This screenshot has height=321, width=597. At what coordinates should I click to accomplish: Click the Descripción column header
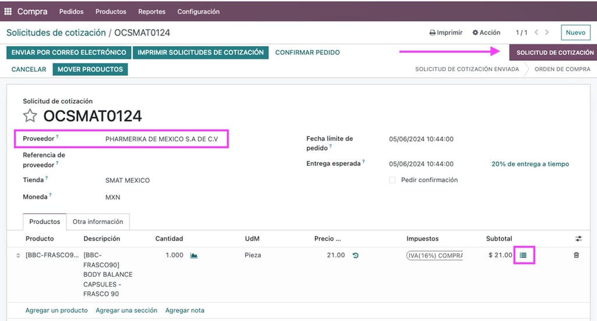(x=101, y=239)
